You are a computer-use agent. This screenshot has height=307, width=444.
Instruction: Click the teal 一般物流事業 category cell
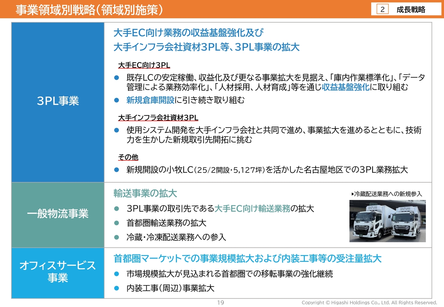coord(58,214)
